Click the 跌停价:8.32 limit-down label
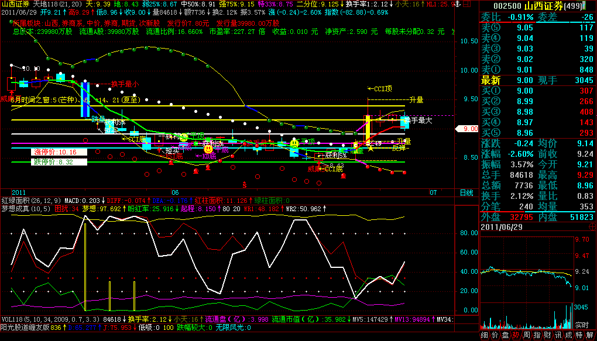This screenshot has width=597, height=341. click(59, 162)
